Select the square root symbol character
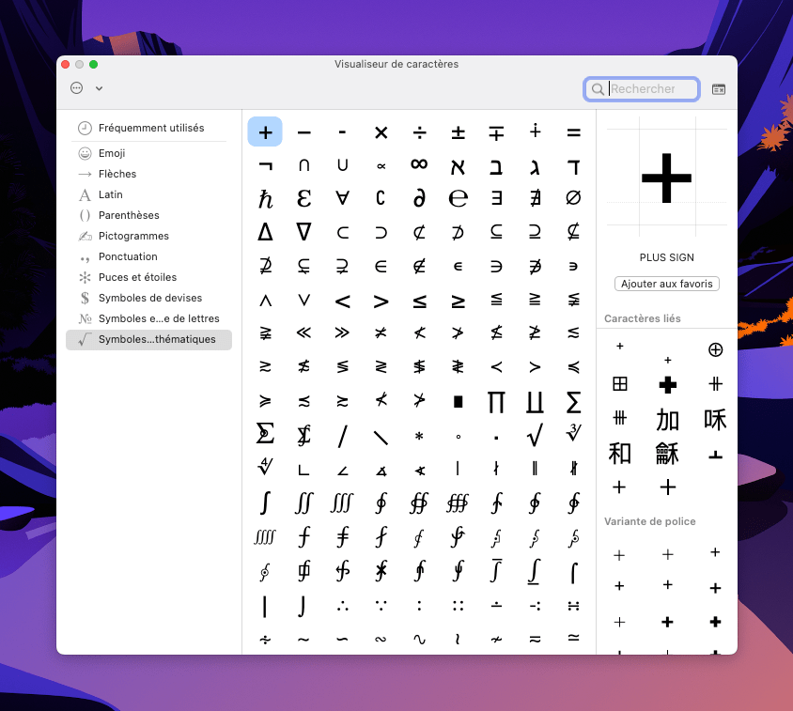This screenshot has height=711, width=793. (535, 434)
